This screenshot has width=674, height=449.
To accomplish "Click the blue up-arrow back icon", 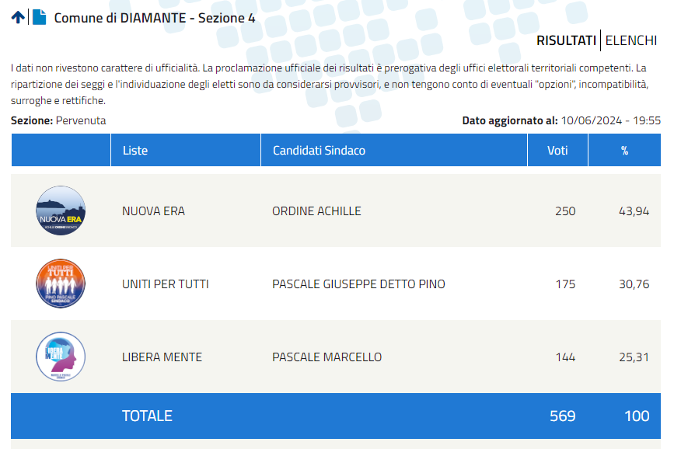I will click(18, 17).
